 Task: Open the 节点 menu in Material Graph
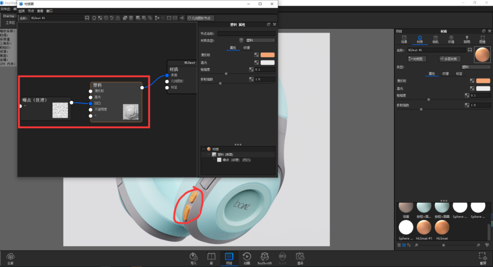31,11
